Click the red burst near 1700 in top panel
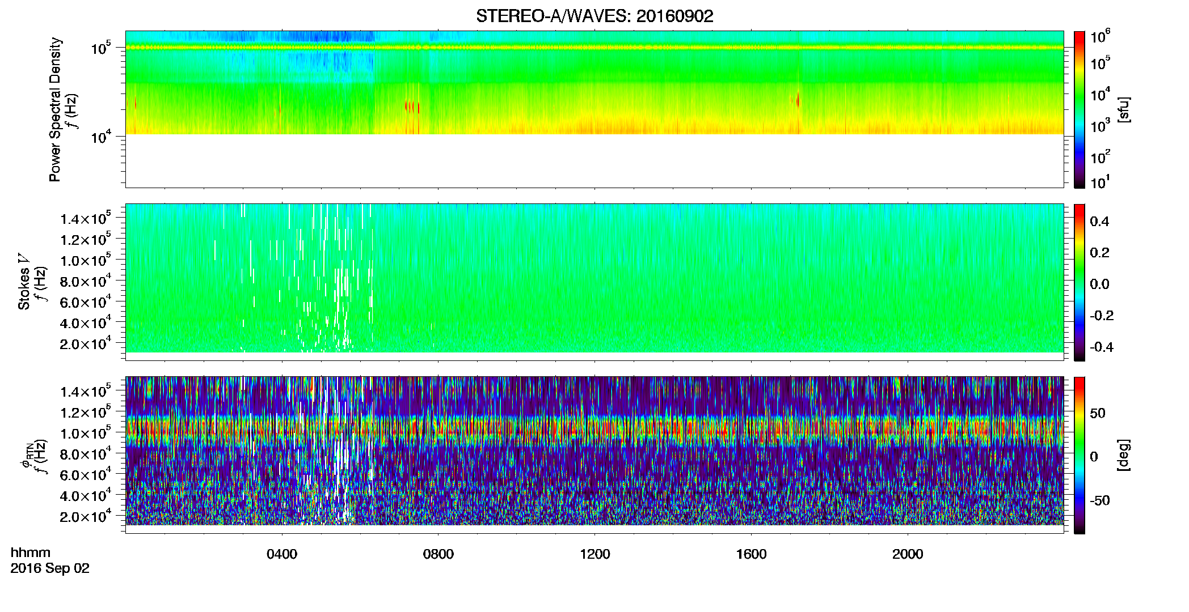Image resolution: width=1189 pixels, height=612 pixels. [798, 100]
